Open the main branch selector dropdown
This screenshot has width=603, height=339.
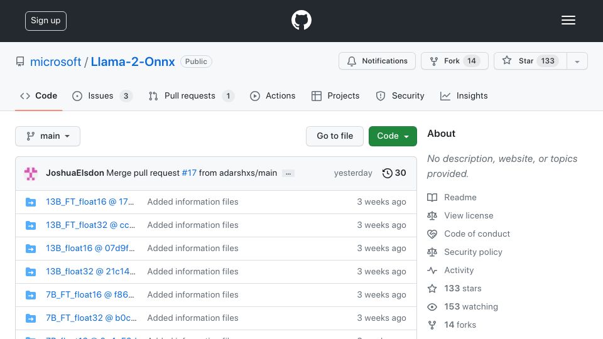click(48, 136)
